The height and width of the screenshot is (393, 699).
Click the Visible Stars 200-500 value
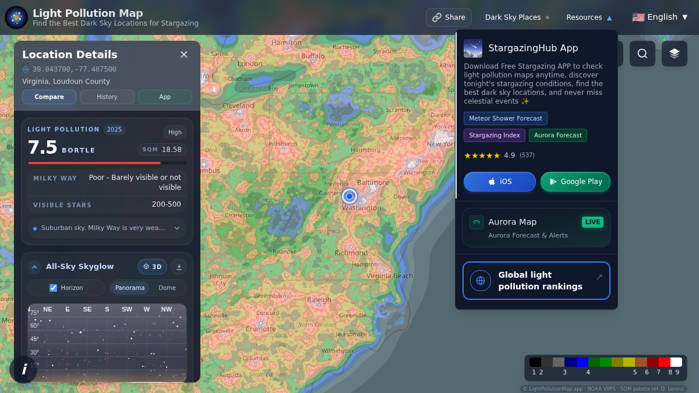[x=167, y=204]
